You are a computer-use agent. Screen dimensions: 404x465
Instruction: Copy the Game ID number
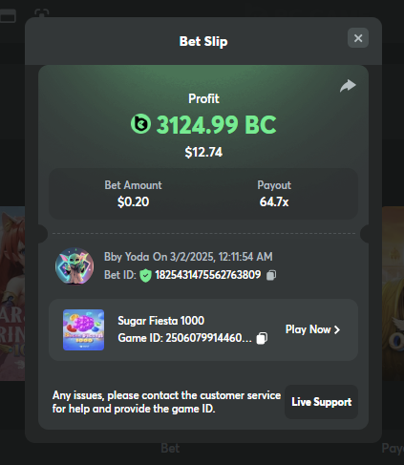262,338
